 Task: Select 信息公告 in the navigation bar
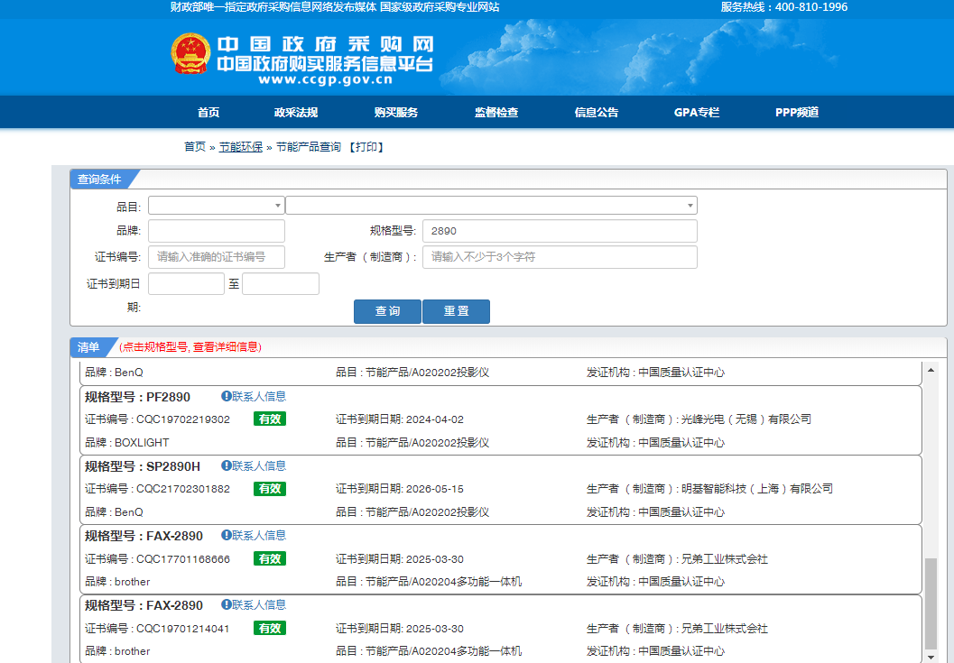pyautogui.click(x=597, y=113)
